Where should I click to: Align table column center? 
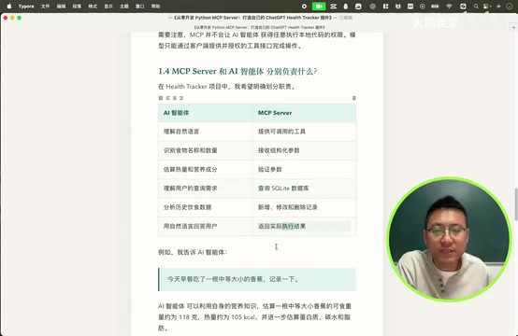point(175,98)
